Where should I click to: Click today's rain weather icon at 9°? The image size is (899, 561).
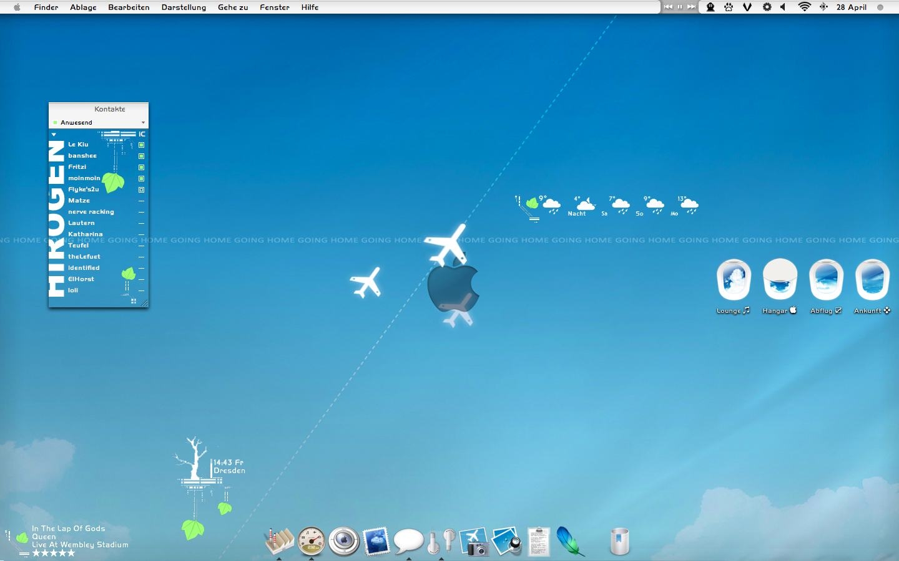point(551,205)
